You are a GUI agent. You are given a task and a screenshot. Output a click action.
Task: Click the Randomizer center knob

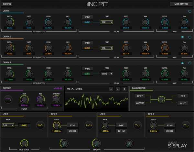161,99
